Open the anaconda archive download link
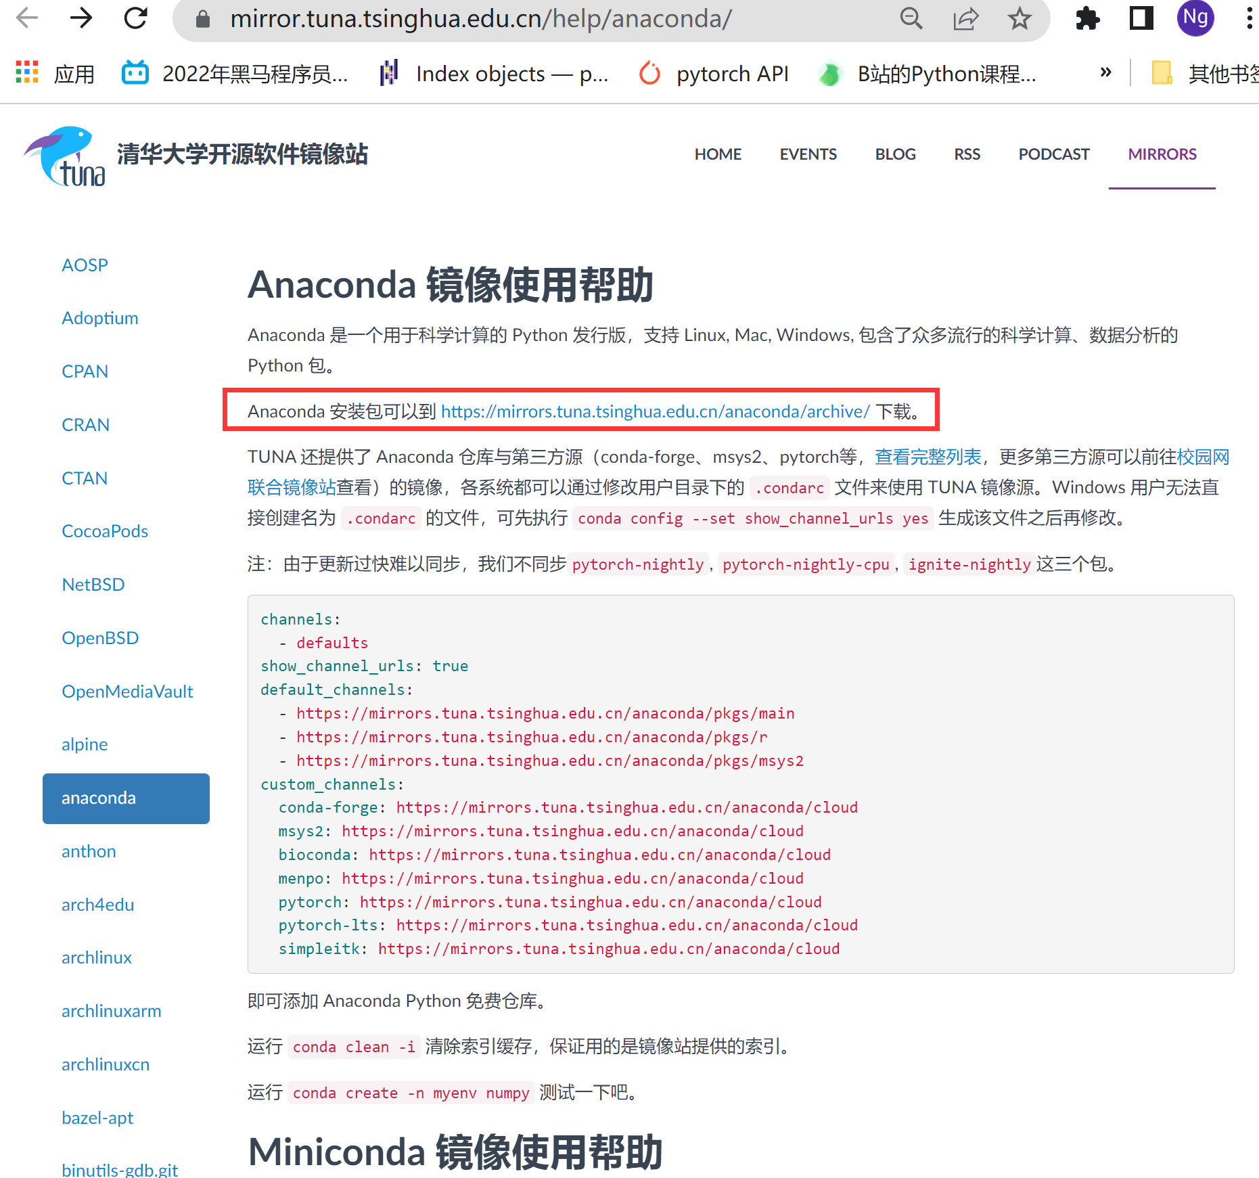The image size is (1259, 1178). tap(655, 411)
